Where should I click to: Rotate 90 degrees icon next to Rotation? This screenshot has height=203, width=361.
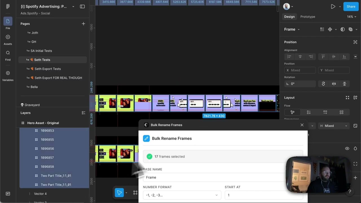click(323, 84)
